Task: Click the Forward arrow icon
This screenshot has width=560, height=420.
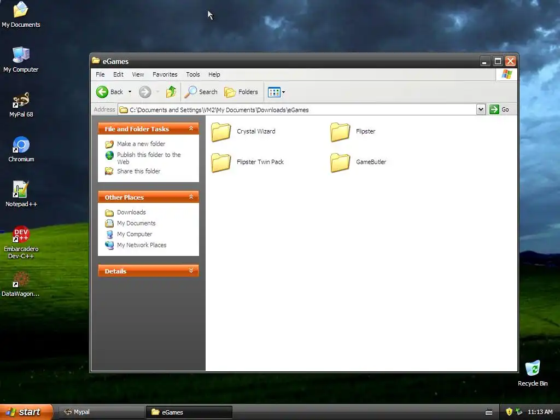Action: point(144,92)
